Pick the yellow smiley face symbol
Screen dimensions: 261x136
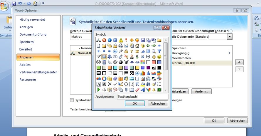[x=159, y=57]
